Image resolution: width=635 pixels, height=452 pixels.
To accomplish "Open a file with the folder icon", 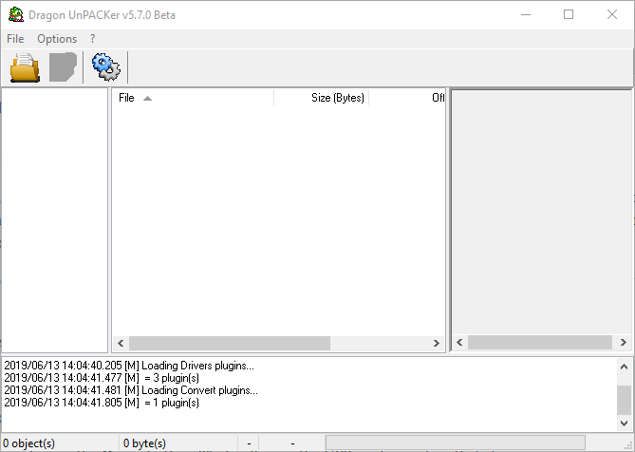I will point(25,67).
